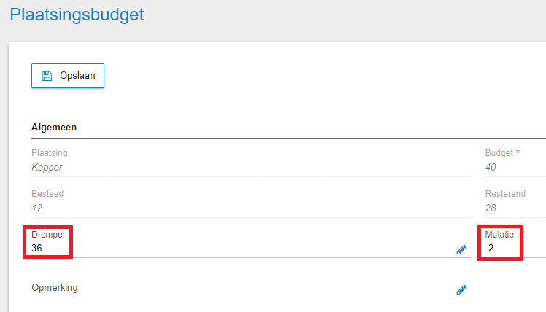Viewport: 546px width, 312px height.
Task: Save the form with the Opslaan button label
Action: point(77,76)
